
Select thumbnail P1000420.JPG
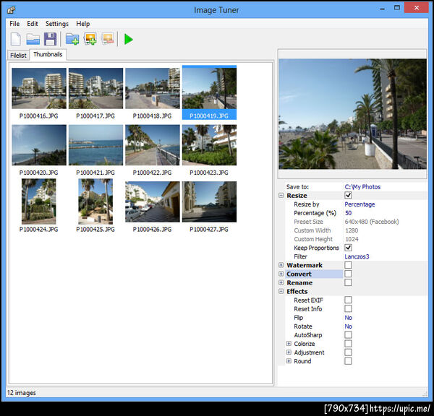(39, 150)
